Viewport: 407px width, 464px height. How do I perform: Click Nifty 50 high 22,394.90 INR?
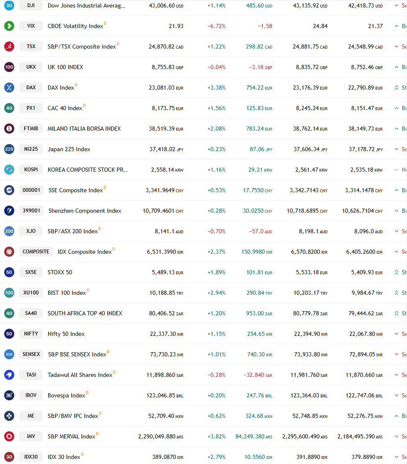click(311, 334)
